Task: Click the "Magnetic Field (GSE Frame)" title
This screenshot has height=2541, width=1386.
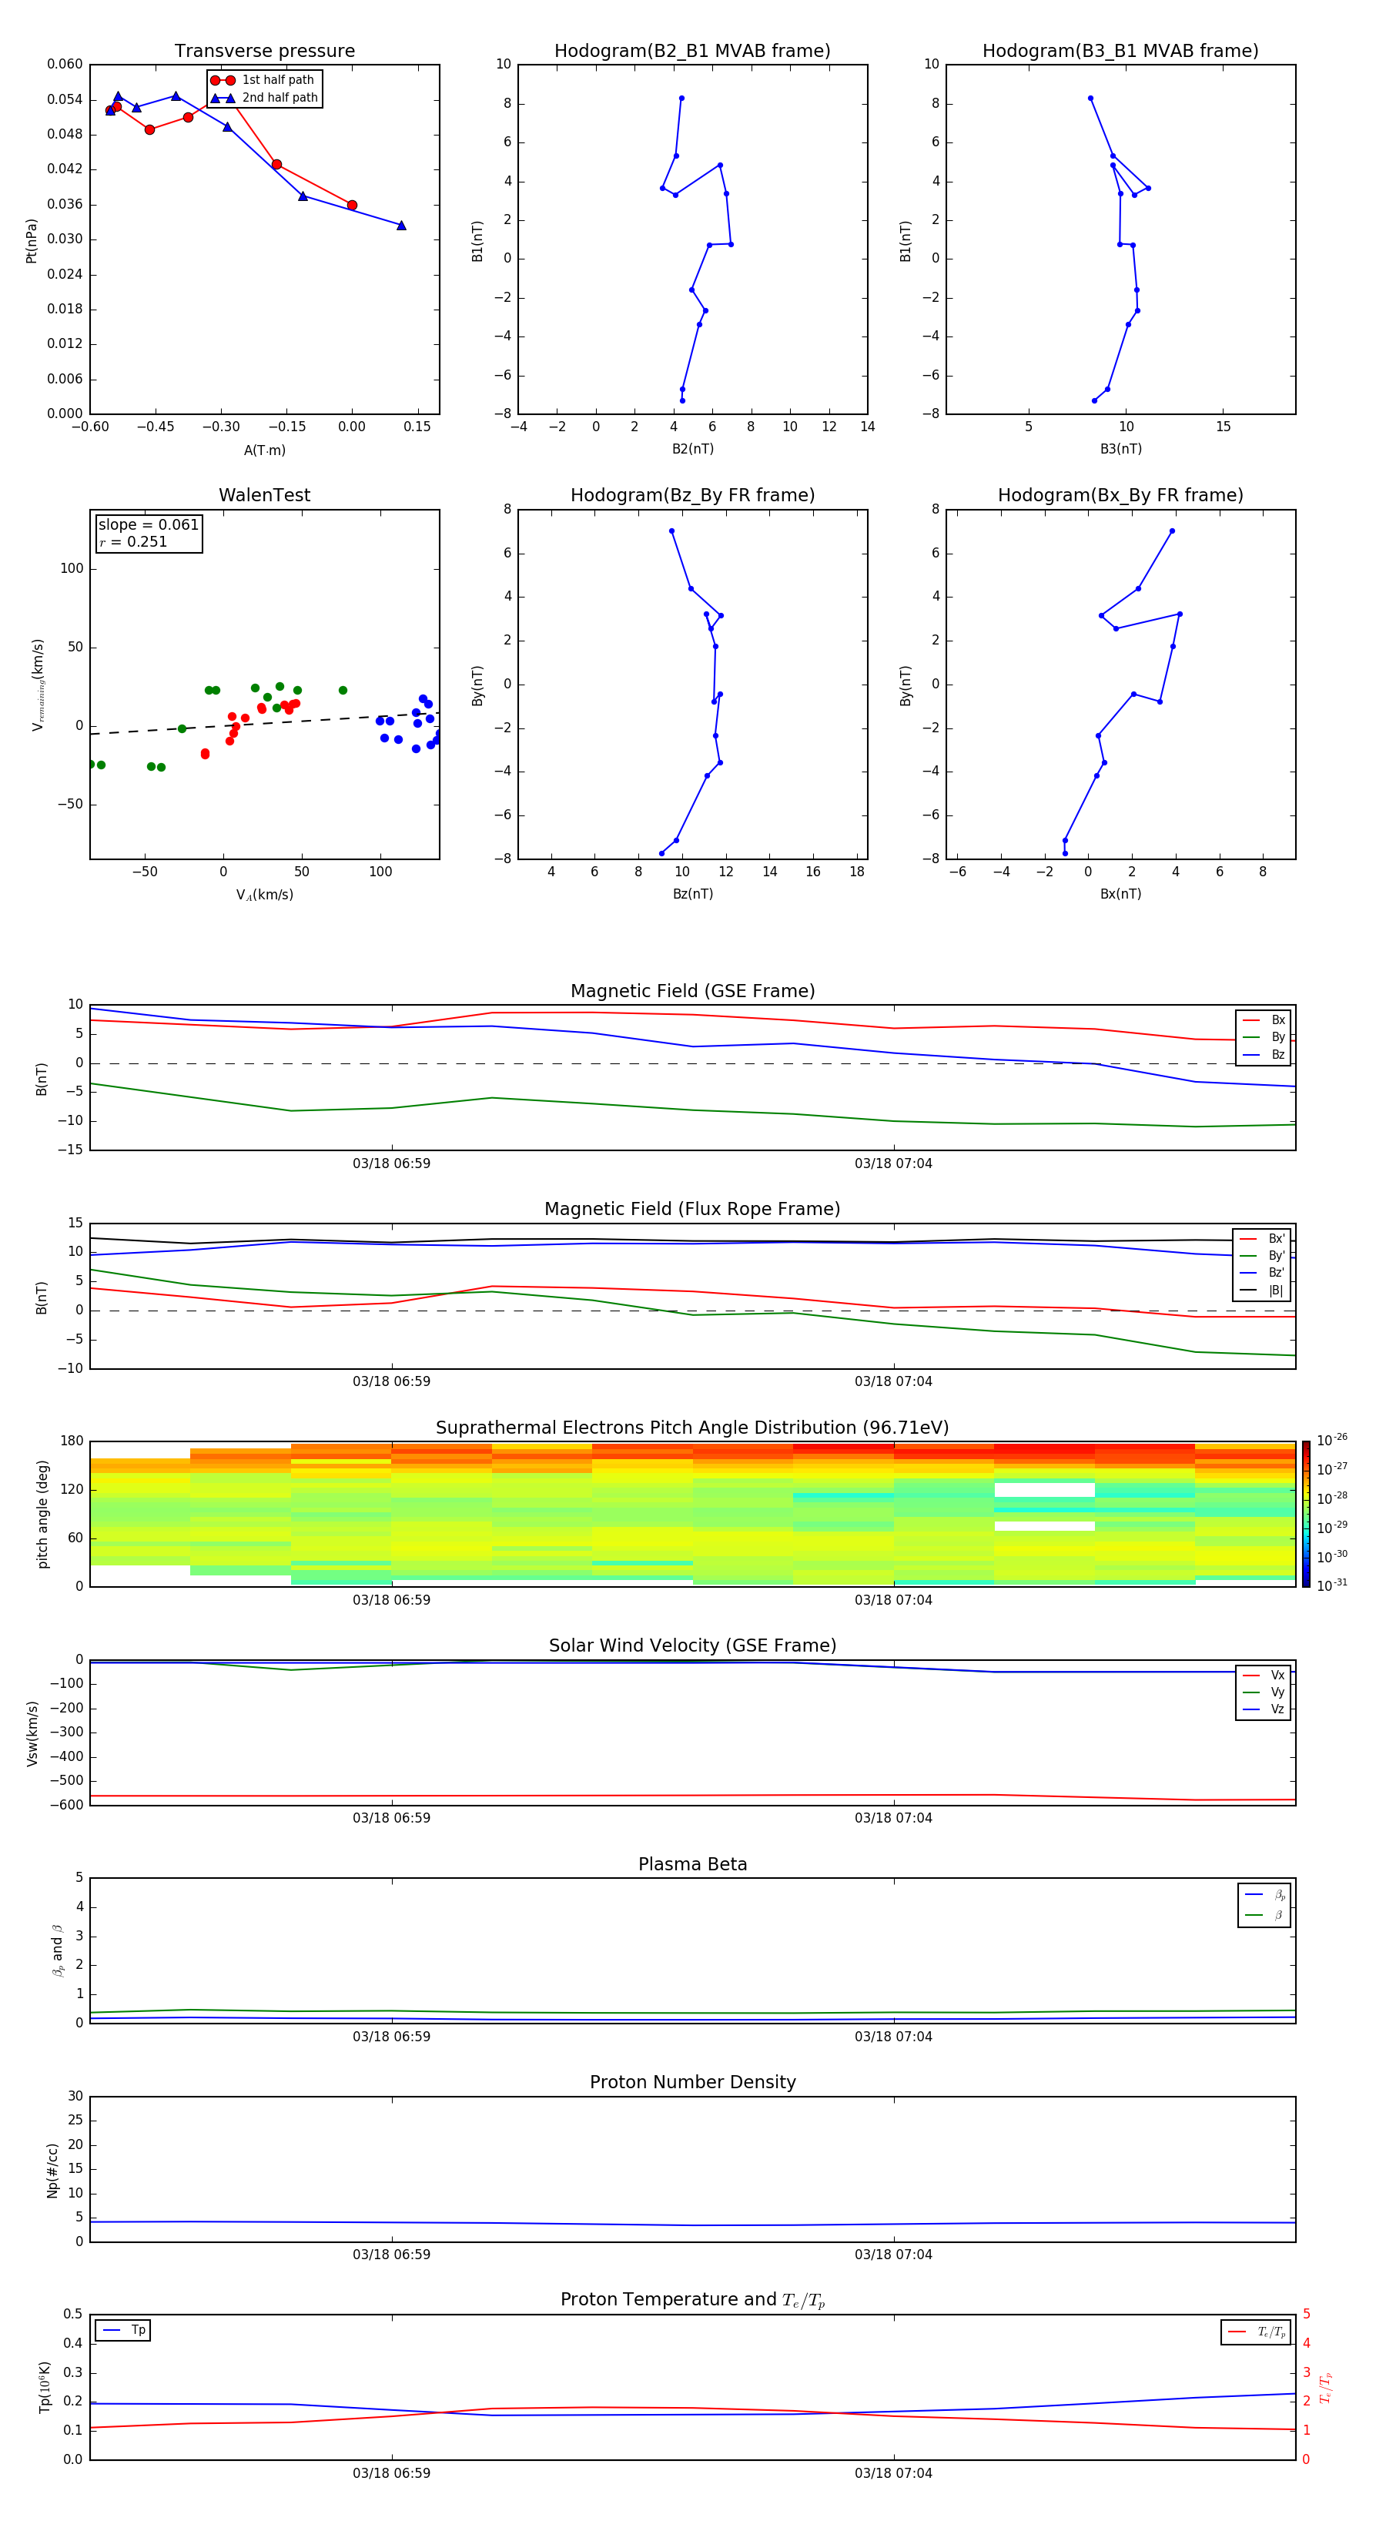Action: point(692,991)
